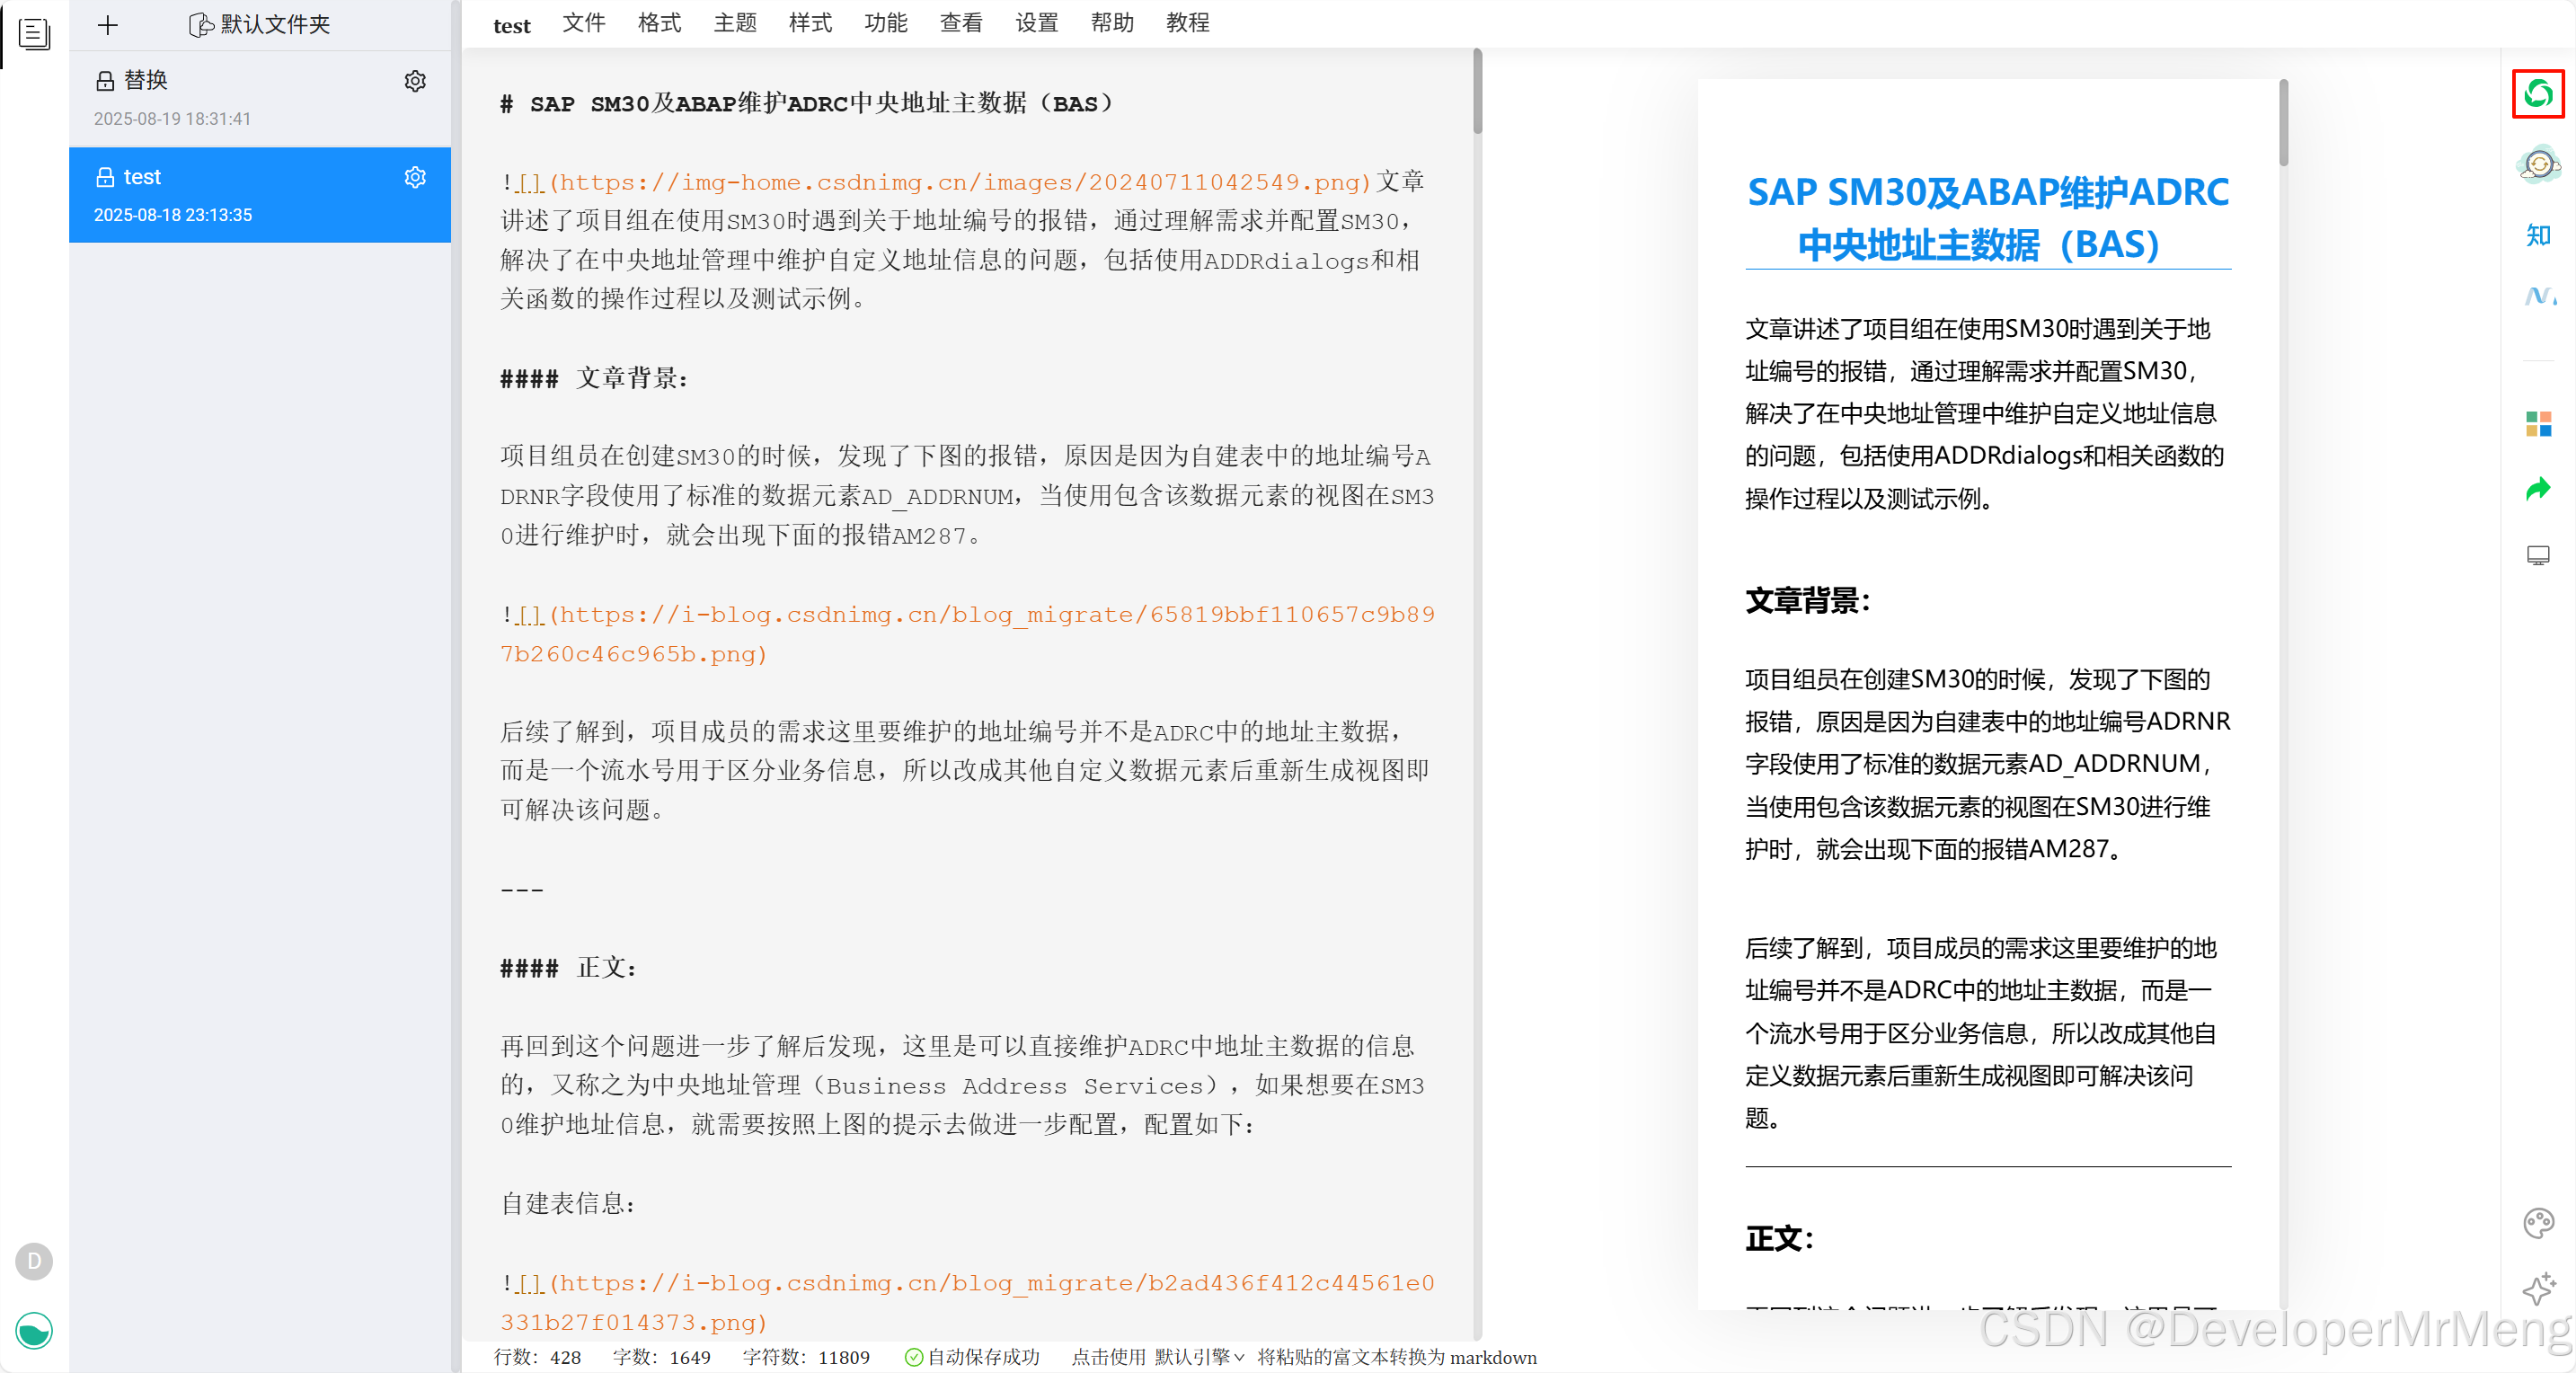The image size is (2576, 1373).
Task: Switch to desktop monitor preview icon
Action: pos(2537,555)
